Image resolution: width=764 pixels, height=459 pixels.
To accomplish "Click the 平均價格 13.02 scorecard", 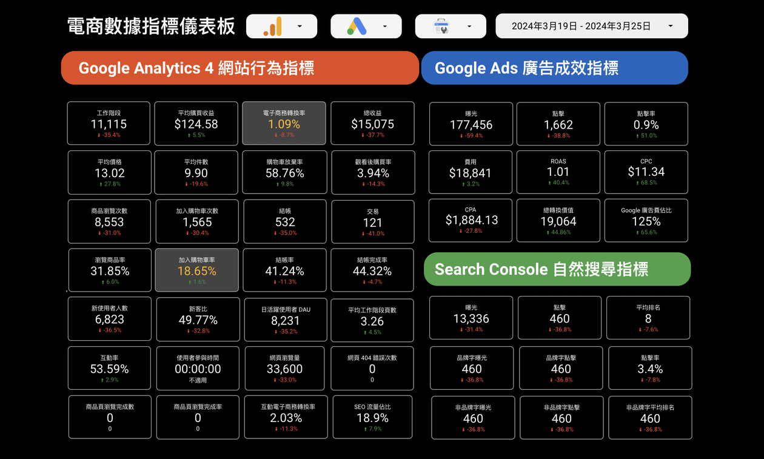I will (109, 172).
